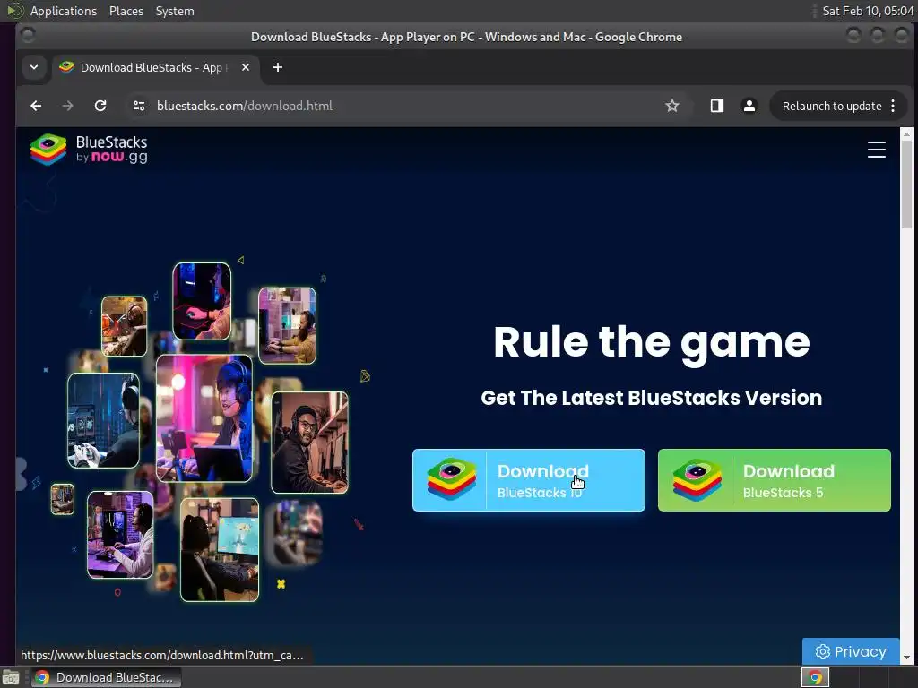
Task: Click the clock Sat Feb 10, 05:04
Action: [868, 11]
